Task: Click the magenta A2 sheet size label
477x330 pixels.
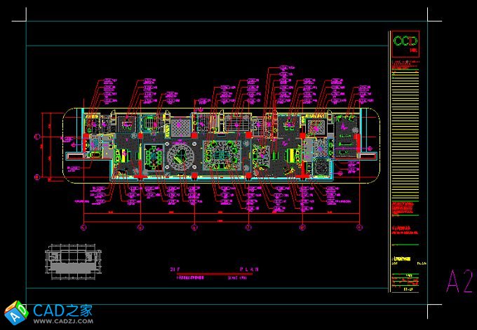Action: pyautogui.click(x=459, y=281)
